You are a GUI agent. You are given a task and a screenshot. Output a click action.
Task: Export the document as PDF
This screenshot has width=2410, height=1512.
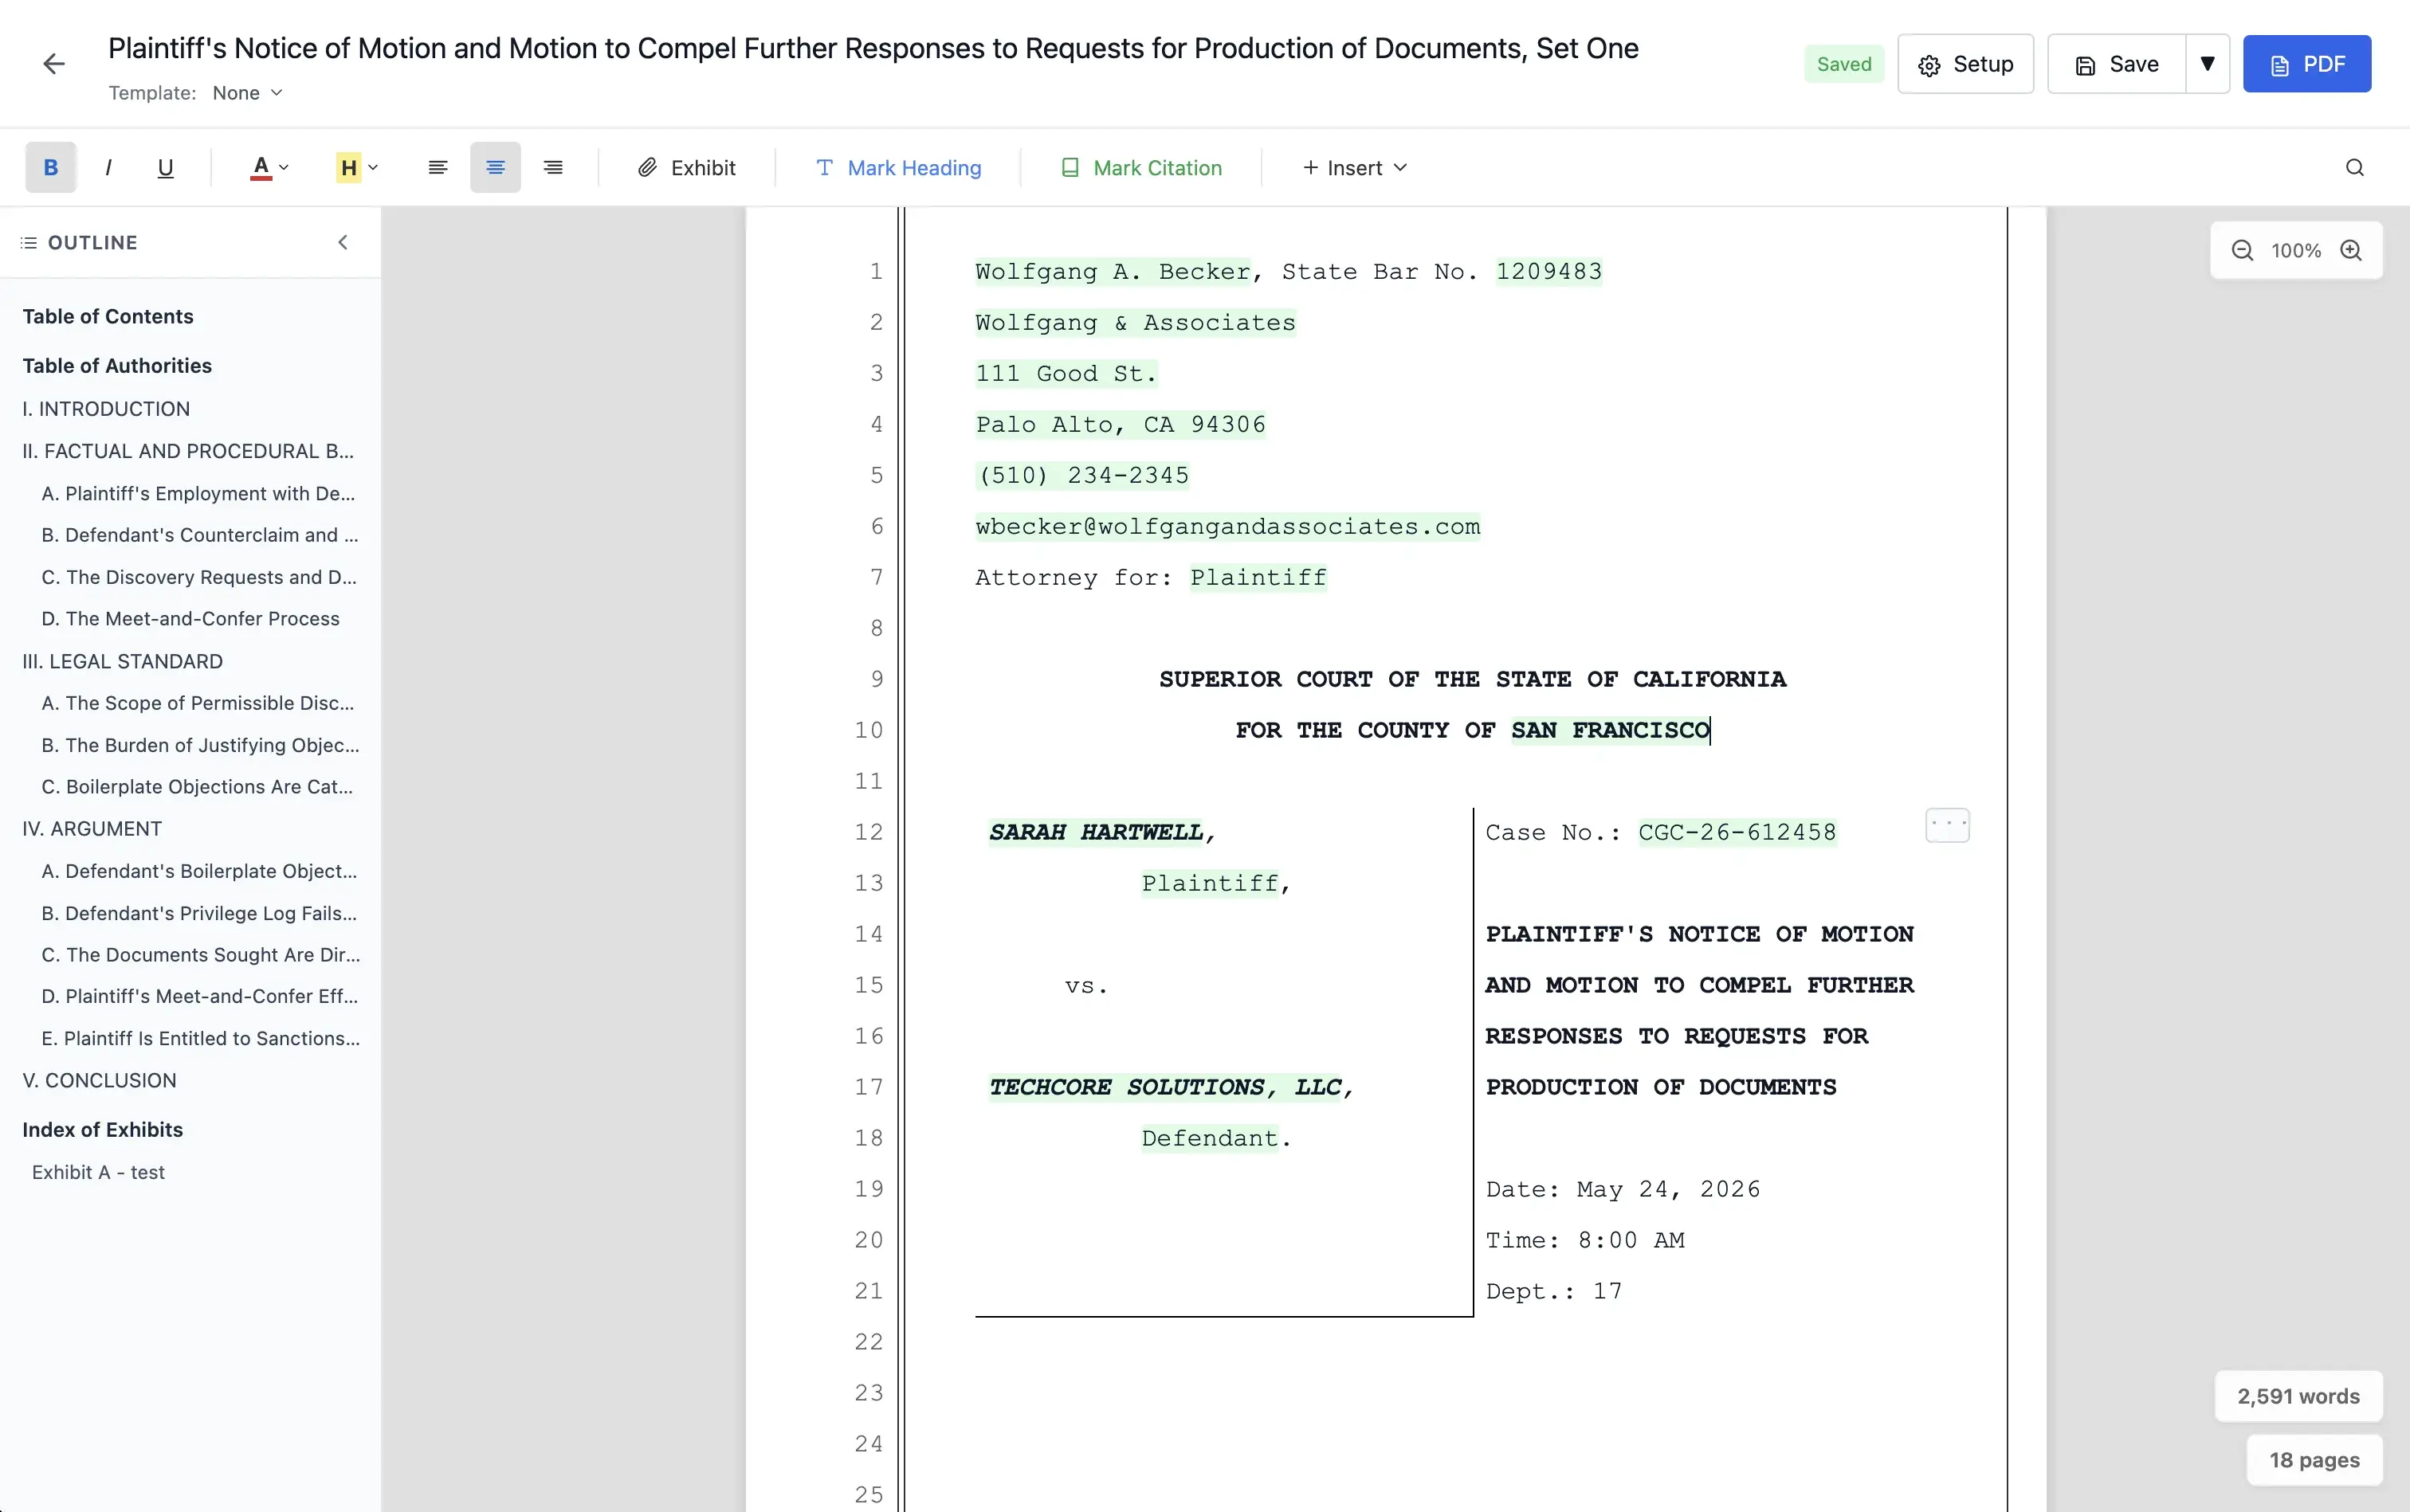click(x=2307, y=64)
